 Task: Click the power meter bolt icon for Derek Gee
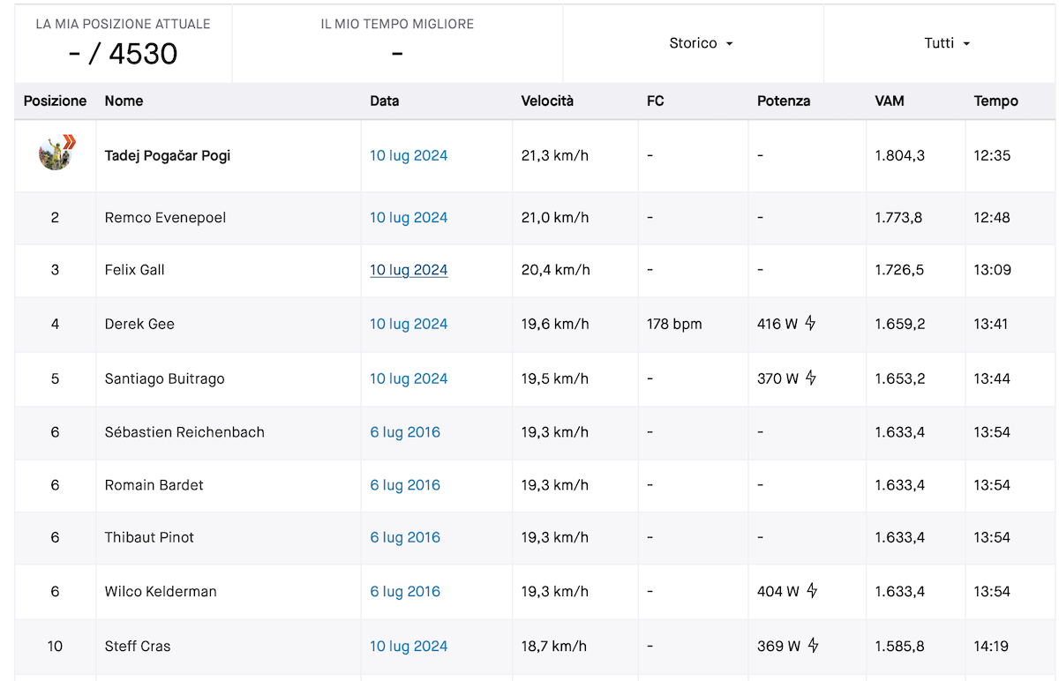(810, 324)
